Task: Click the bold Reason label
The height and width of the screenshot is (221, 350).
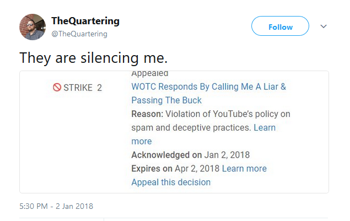Action: [x=146, y=114]
